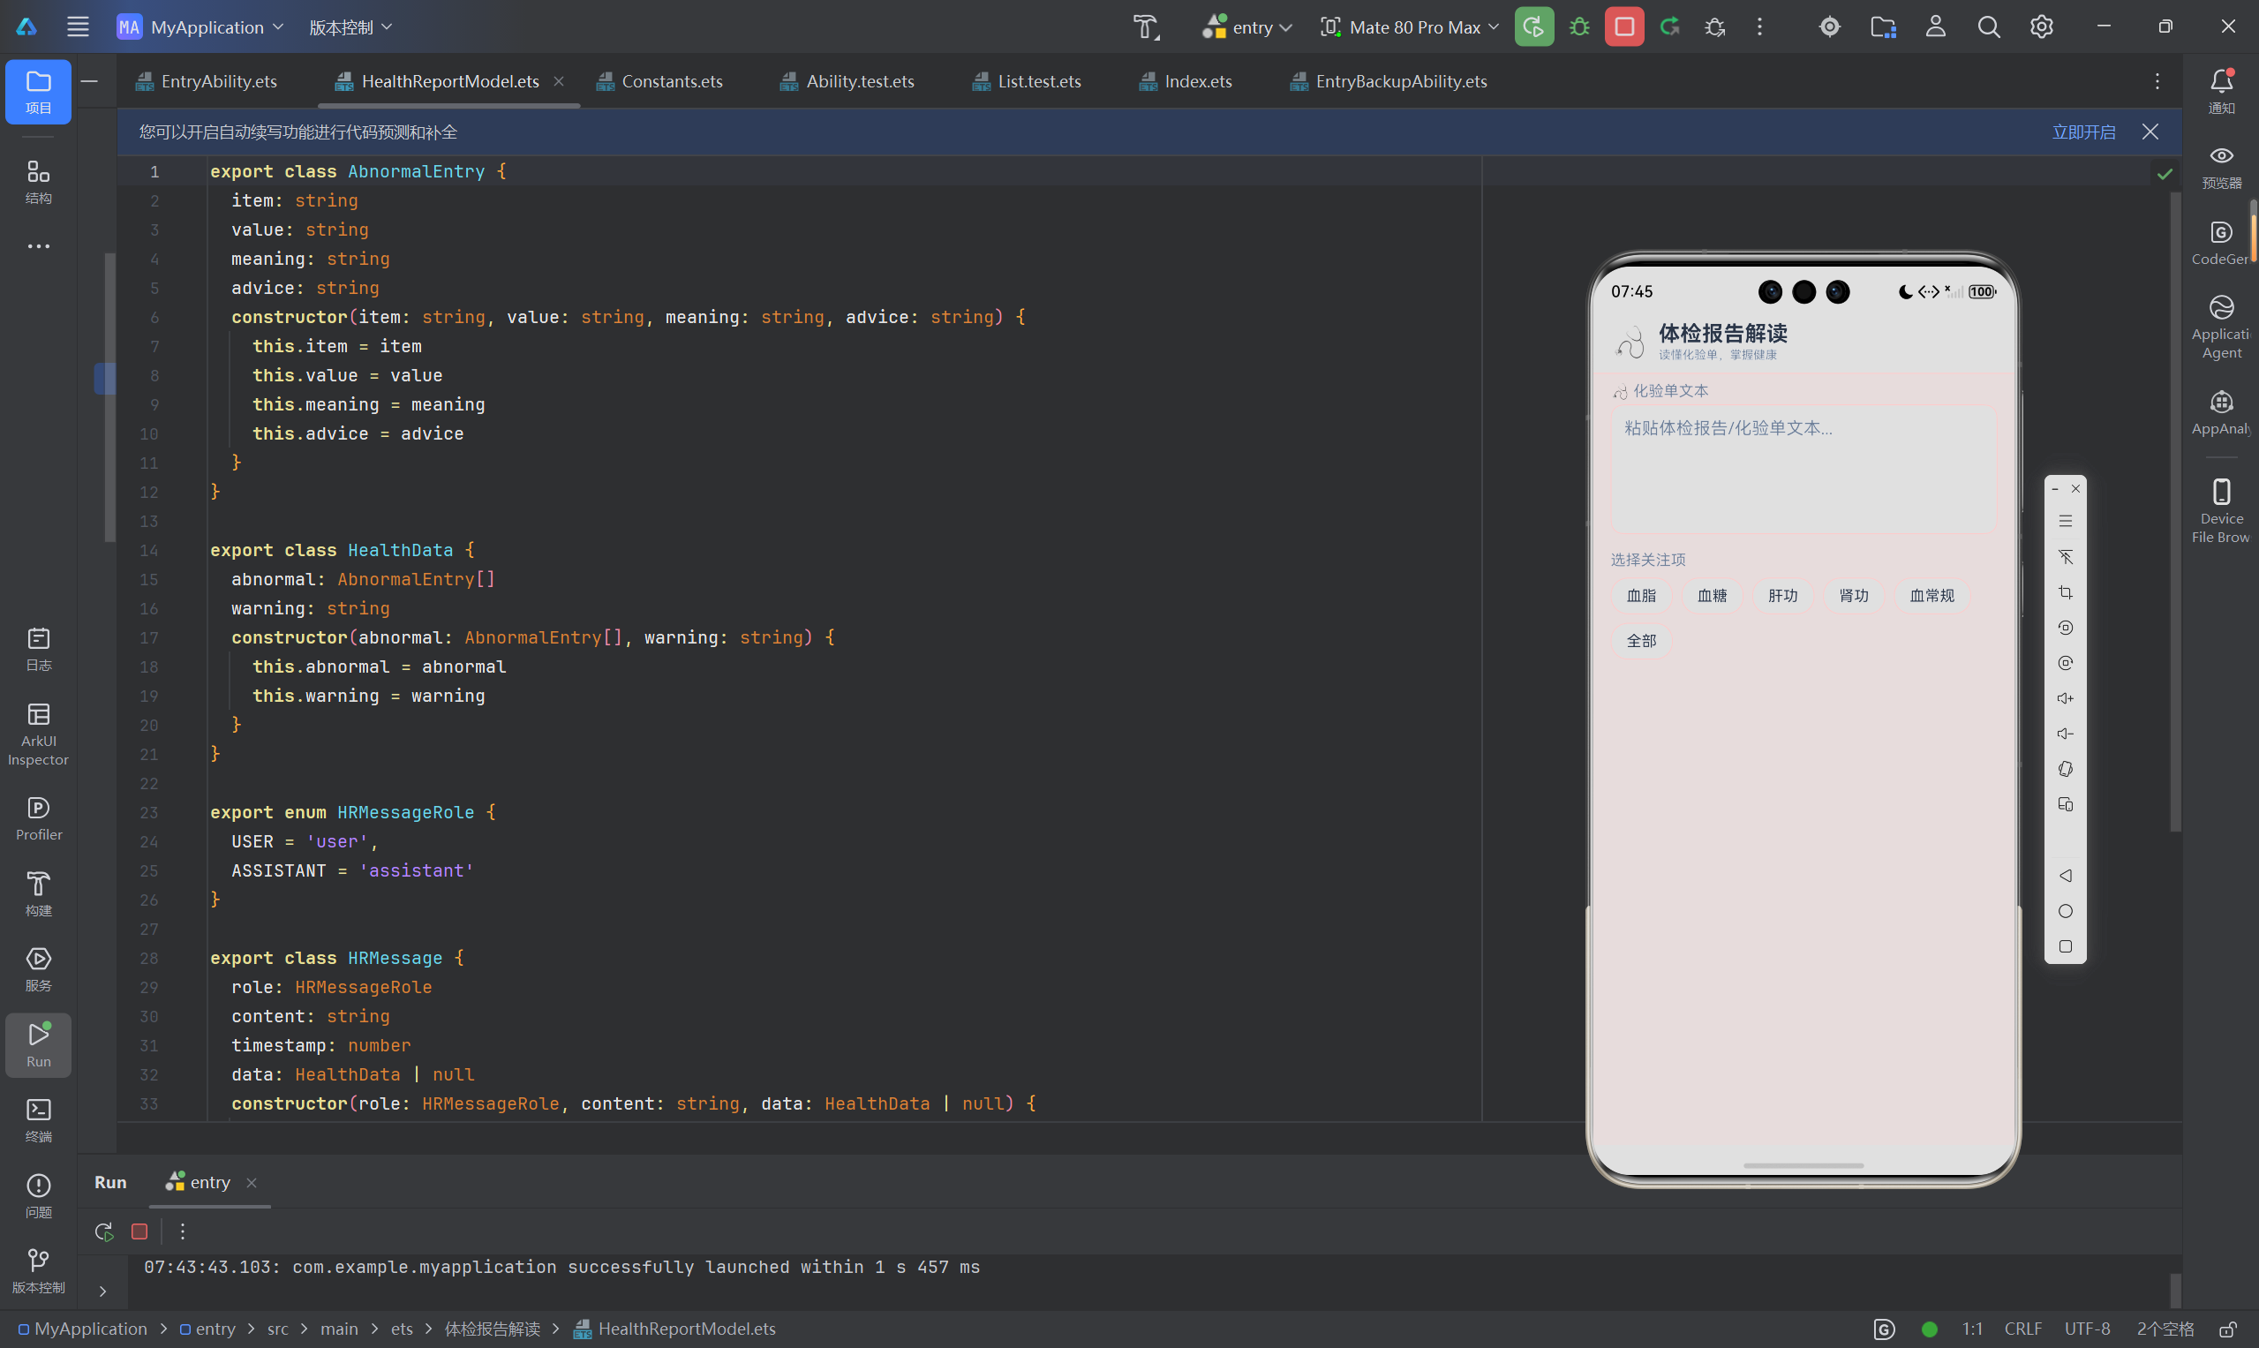Open the ArkUI Inspector panel

click(x=38, y=734)
